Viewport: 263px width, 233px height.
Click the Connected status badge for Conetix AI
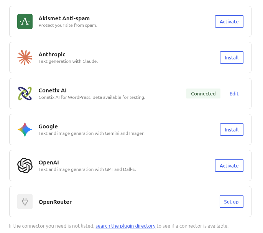pos(203,94)
